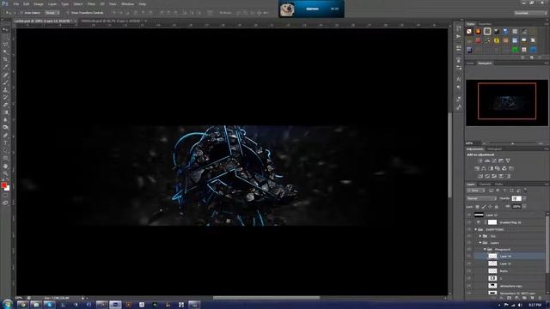Open the Image menu
The width and height of the screenshot is (550, 309).
point(39,3)
